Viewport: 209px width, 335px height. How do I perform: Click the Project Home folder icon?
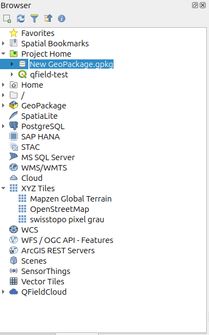click(x=14, y=54)
